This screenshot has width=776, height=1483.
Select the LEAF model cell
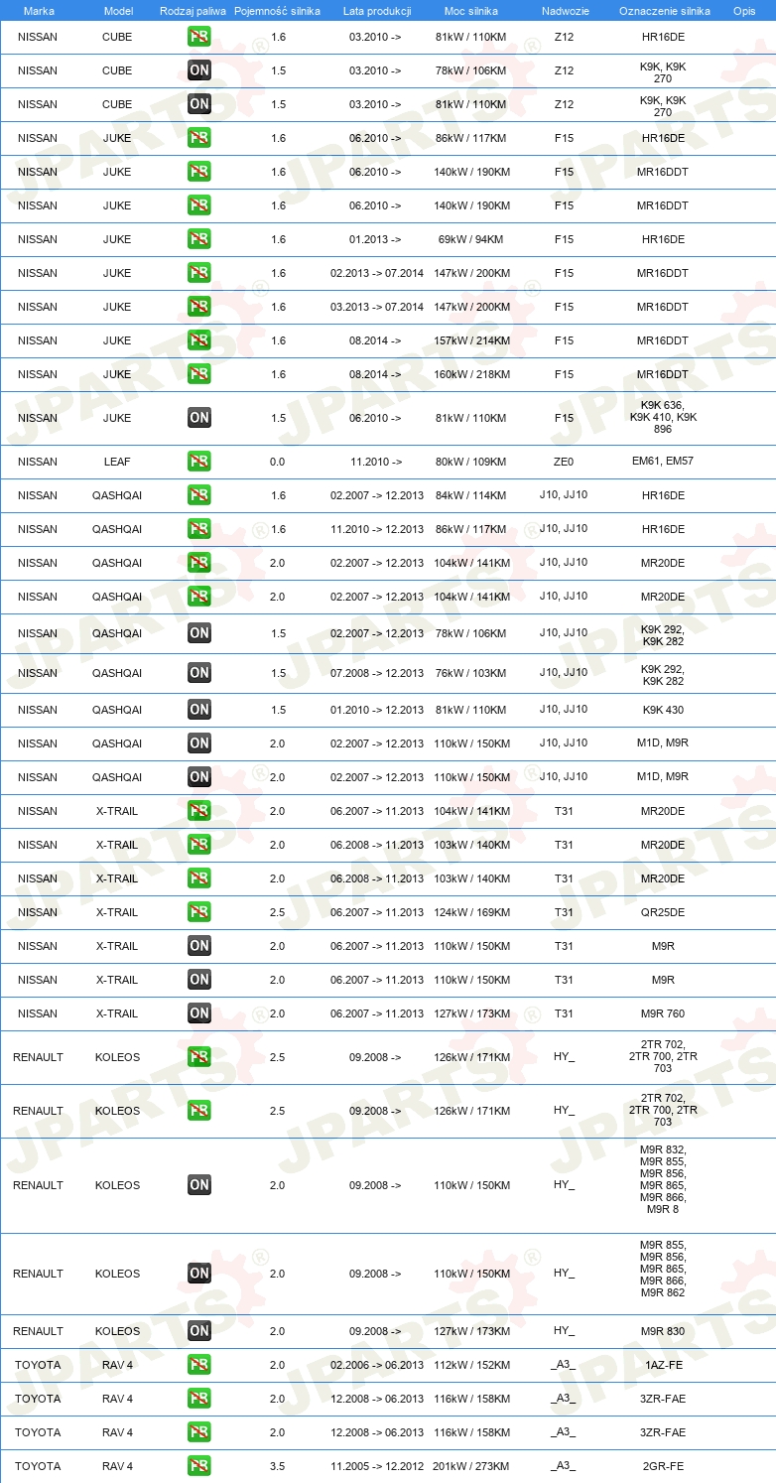(117, 462)
